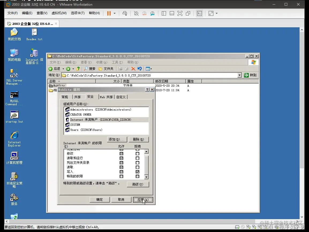Click the Readme.txt desktop icon

tap(34, 35)
